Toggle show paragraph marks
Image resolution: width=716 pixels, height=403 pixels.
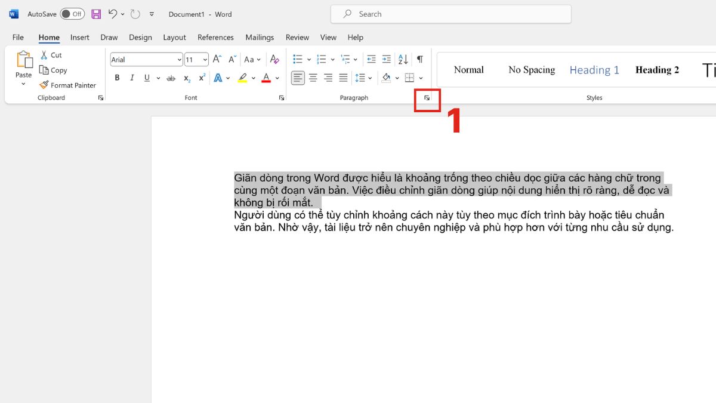[420, 59]
